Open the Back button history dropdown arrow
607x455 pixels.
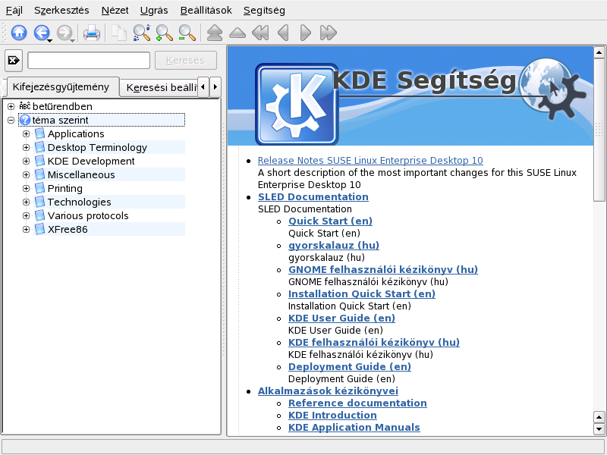49,40
